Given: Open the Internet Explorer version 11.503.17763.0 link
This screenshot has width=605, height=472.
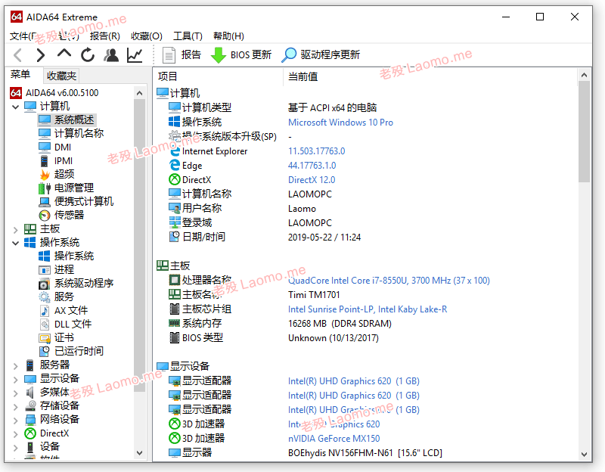Looking at the screenshot, I should 316,151.
